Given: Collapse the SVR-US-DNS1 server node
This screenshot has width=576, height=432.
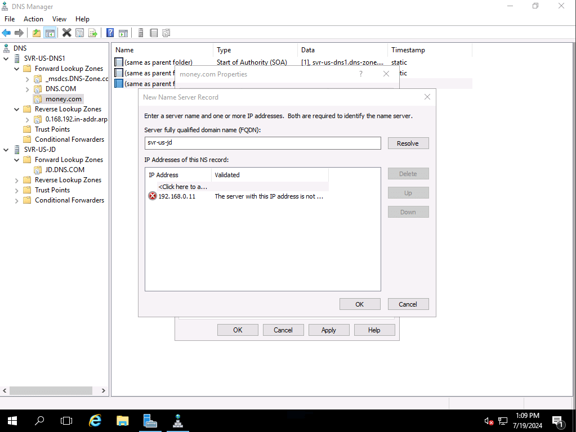Looking at the screenshot, I should tap(6, 58).
